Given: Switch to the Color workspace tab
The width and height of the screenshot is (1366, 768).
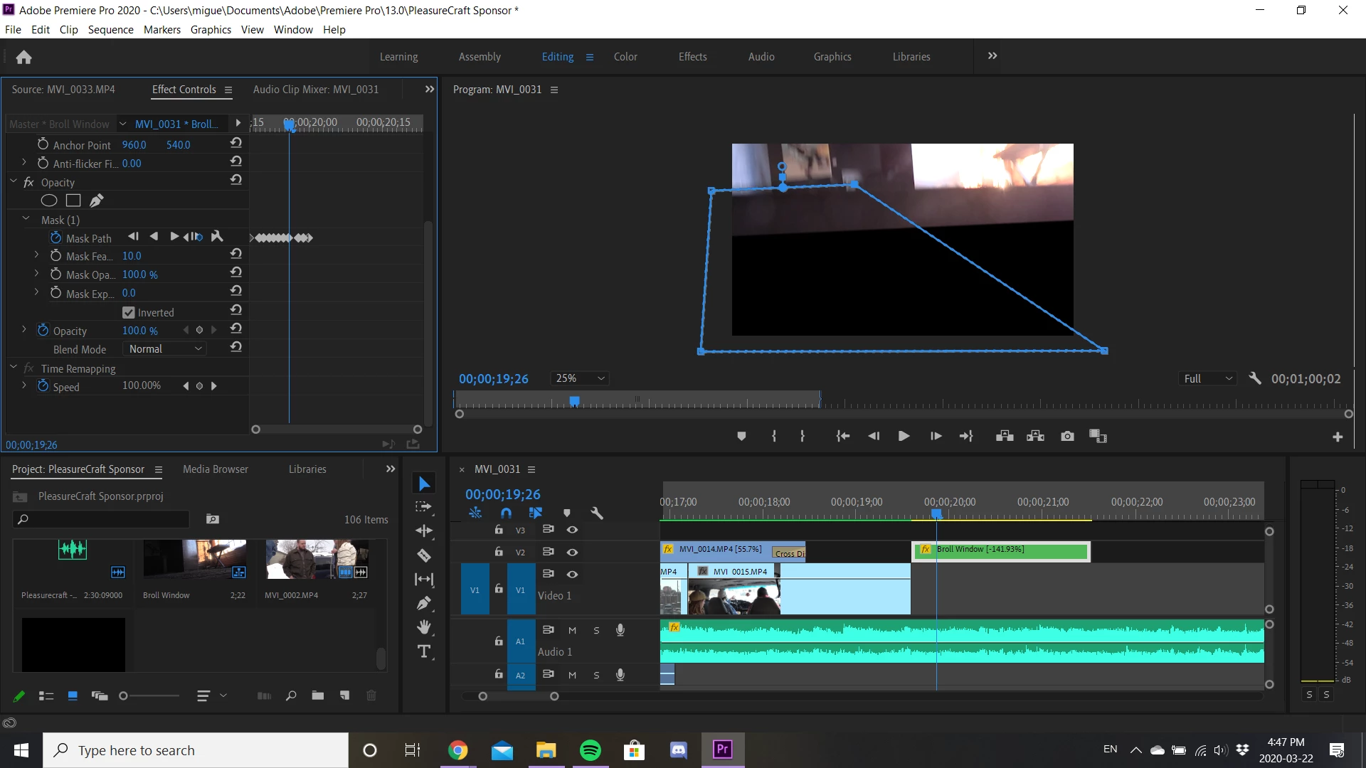Looking at the screenshot, I should tap(625, 57).
